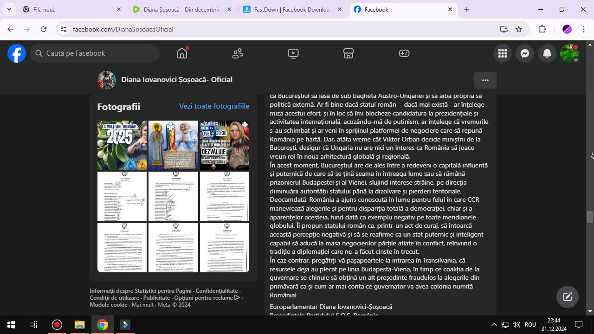Open the Module cookie link
The width and height of the screenshot is (594, 334).
(x=109, y=305)
